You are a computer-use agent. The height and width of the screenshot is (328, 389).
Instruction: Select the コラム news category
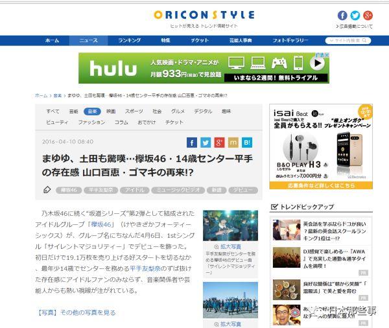121,122
